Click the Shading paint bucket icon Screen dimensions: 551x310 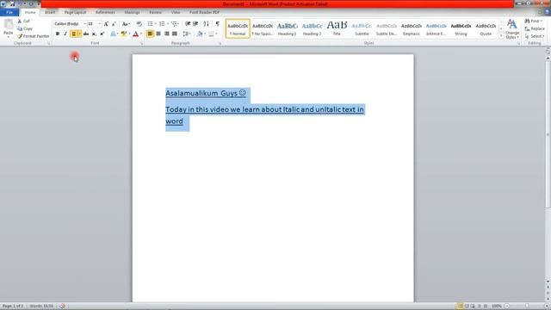tap(200, 34)
